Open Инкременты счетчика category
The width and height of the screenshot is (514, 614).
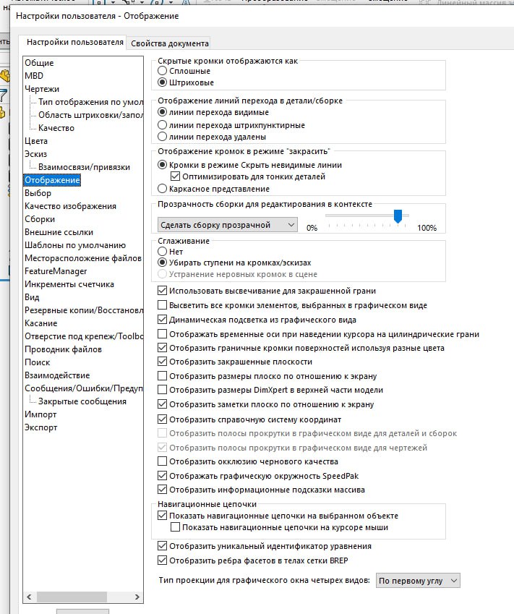point(69,284)
